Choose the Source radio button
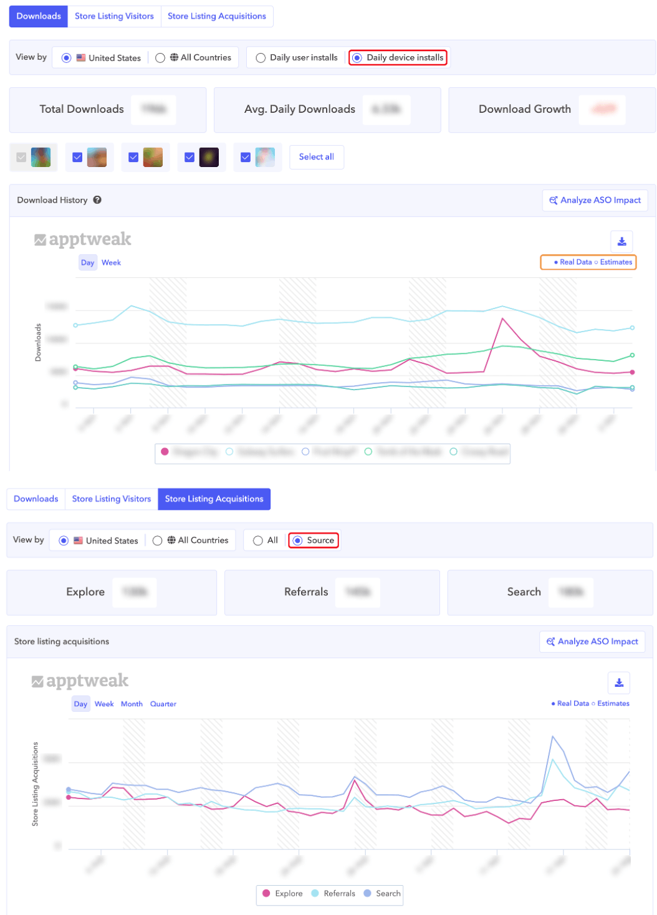Screen dimensions: 657x915 coord(298,540)
